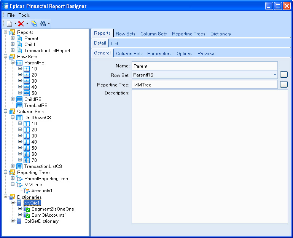This screenshot has height=238, width=293.
Task: Click the Dictionaries folder icon
Action: pyautogui.click(x=12, y=197)
